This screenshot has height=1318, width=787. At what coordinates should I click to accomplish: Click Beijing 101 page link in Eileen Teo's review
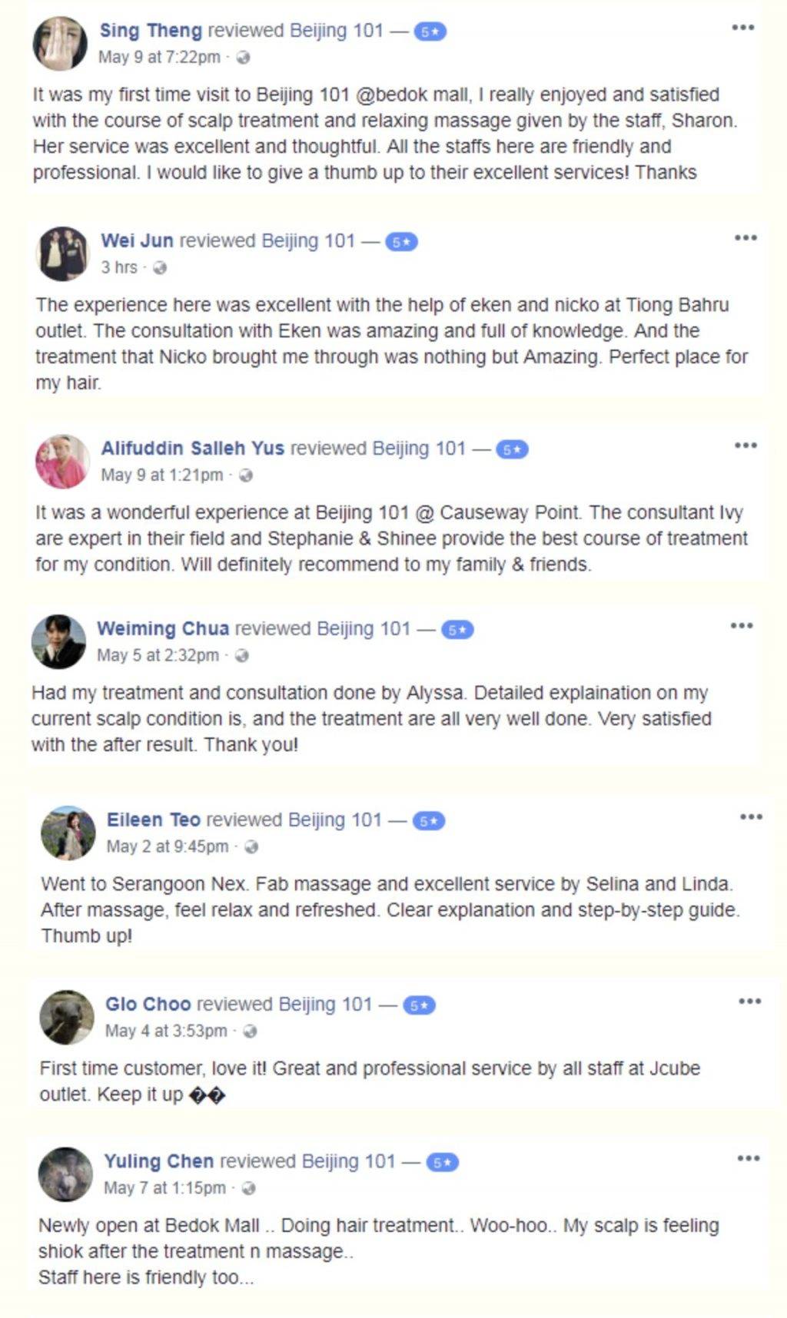334,820
